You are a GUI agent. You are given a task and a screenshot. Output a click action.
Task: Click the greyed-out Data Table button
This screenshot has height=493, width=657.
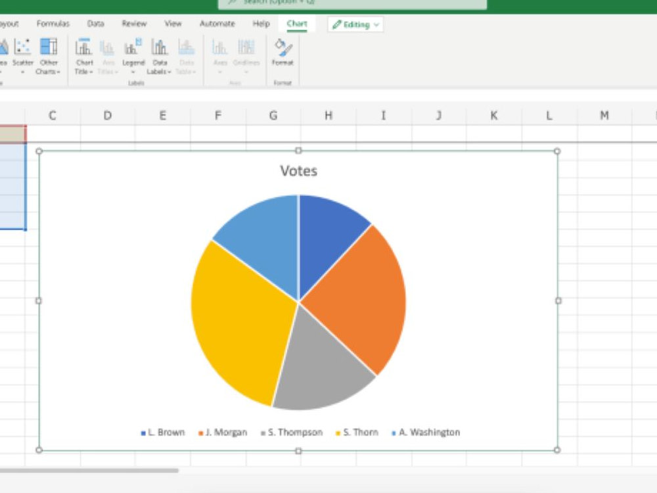pos(186,56)
